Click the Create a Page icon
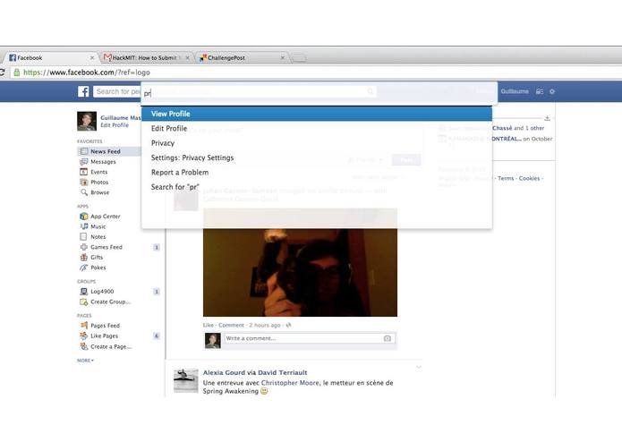 (84, 346)
